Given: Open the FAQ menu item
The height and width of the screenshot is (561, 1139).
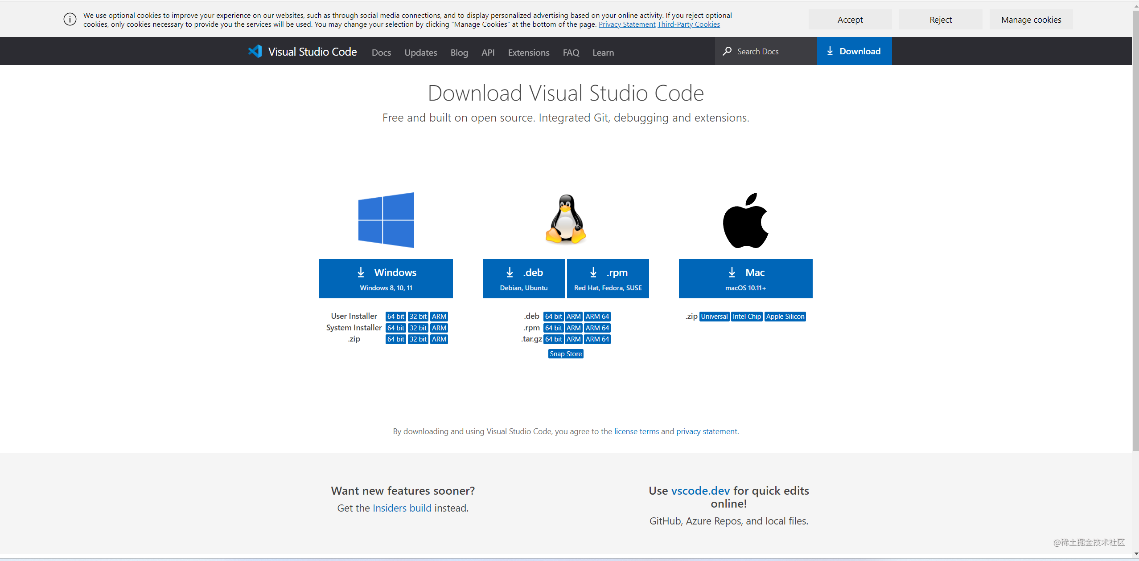Looking at the screenshot, I should tap(571, 53).
